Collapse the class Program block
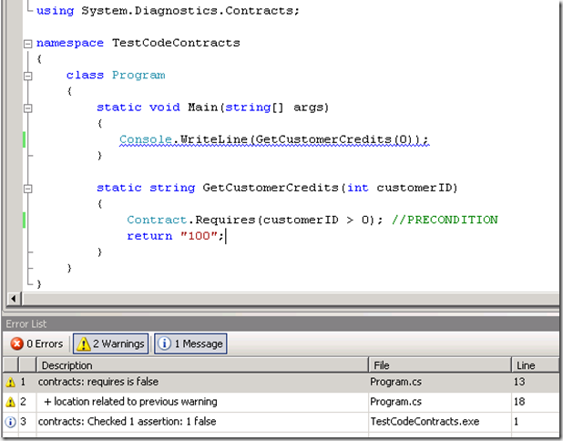 click(29, 75)
